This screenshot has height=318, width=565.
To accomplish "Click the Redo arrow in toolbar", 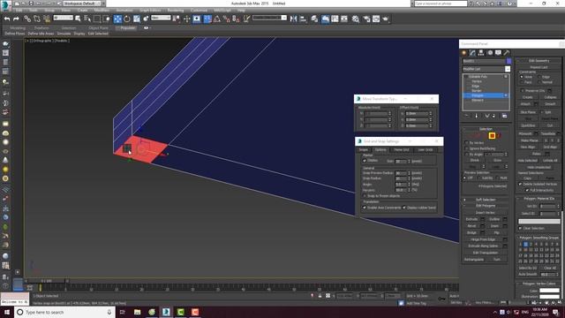I will tap(16, 19).
